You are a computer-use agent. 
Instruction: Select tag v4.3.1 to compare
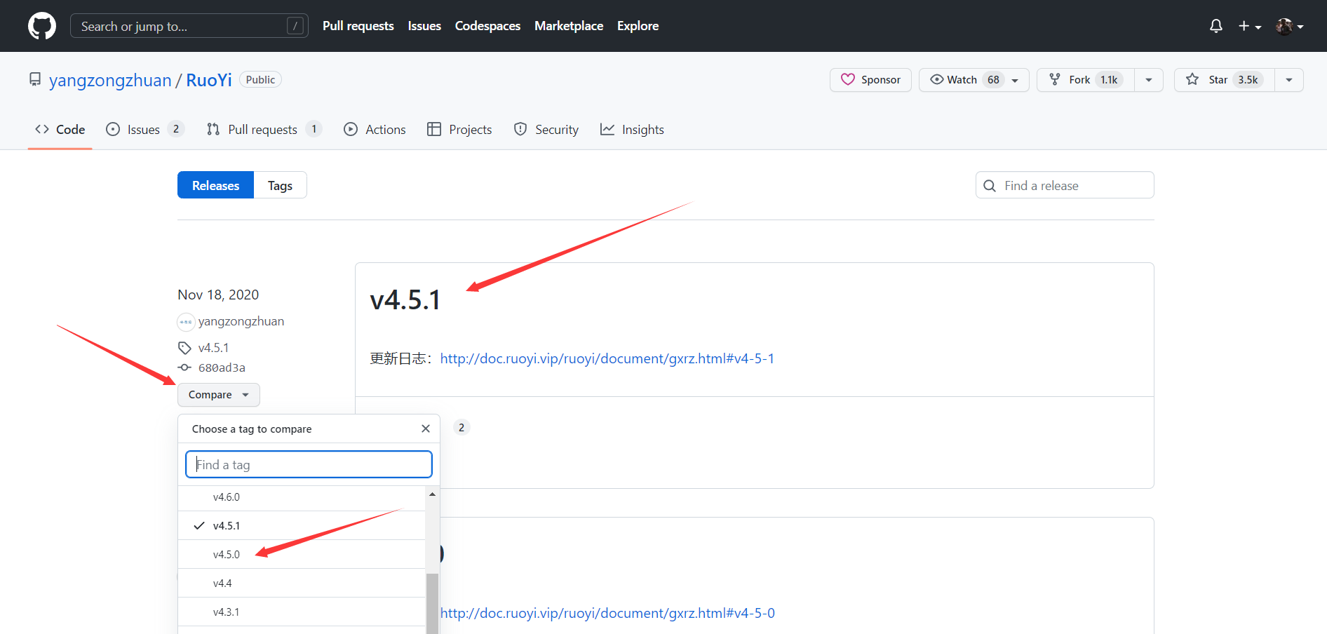click(x=302, y=612)
